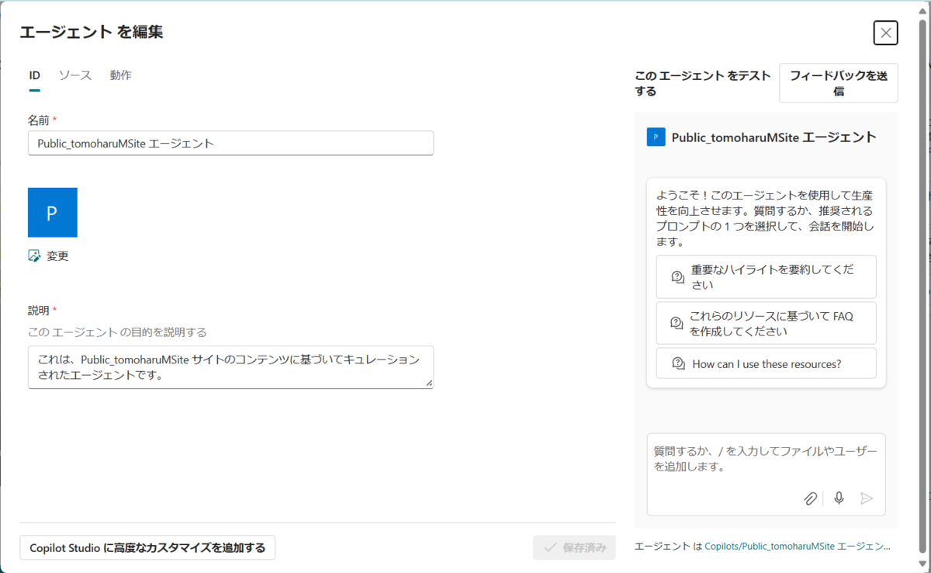Close the agent edit dialog
This screenshot has height=573, width=931.
click(885, 33)
